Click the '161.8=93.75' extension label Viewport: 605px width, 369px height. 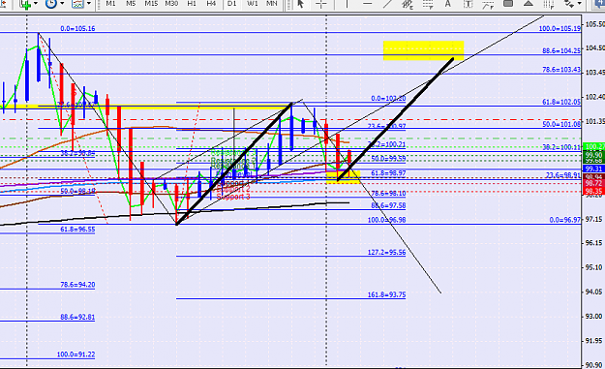click(x=386, y=294)
